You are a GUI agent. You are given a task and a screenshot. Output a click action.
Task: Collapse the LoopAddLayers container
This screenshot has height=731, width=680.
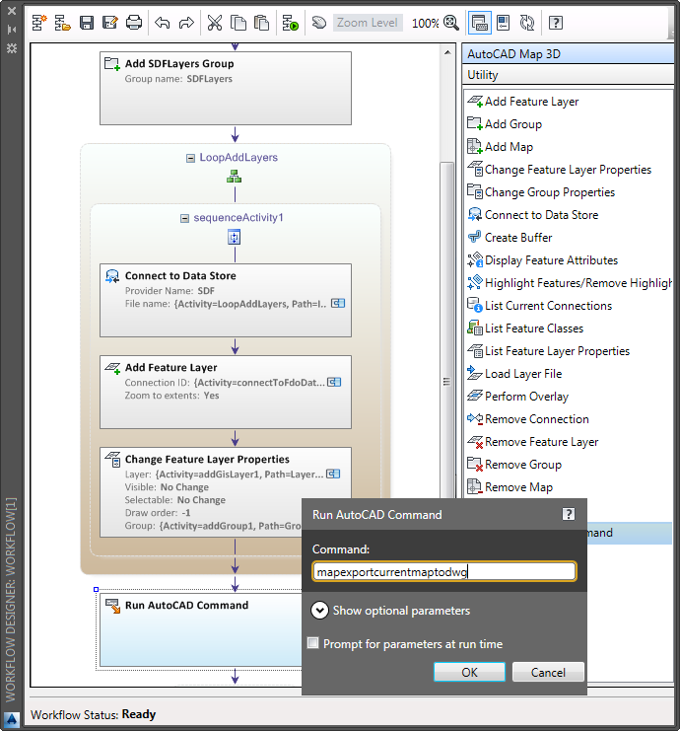click(190, 158)
